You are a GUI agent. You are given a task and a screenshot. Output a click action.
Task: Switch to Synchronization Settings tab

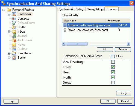[x=71, y=9]
